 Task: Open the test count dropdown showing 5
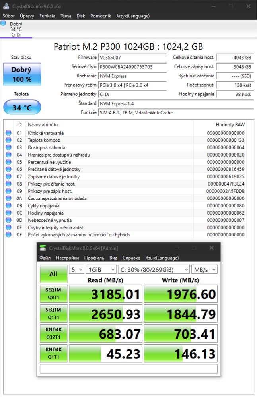tap(76, 270)
